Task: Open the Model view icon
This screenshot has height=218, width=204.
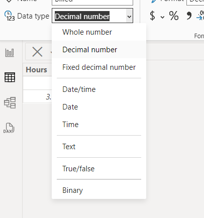Action: pyautogui.click(x=10, y=102)
